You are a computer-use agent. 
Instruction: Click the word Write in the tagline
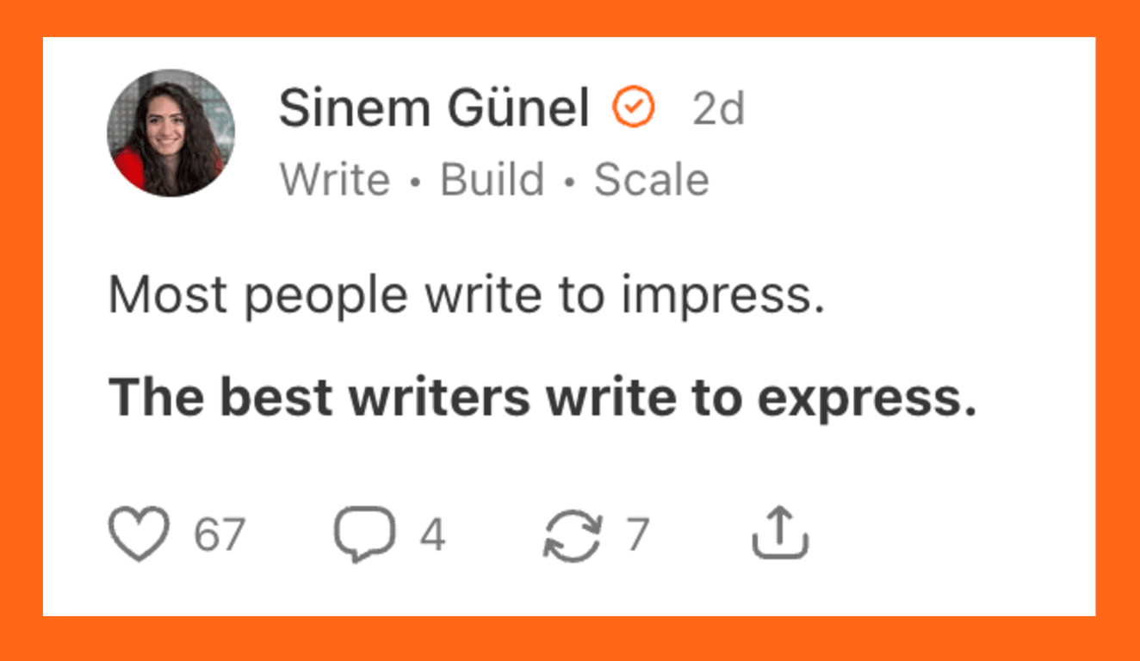335,180
